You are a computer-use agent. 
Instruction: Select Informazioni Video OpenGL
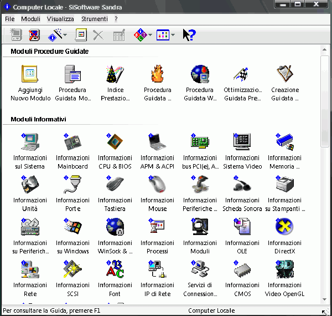[284, 278]
